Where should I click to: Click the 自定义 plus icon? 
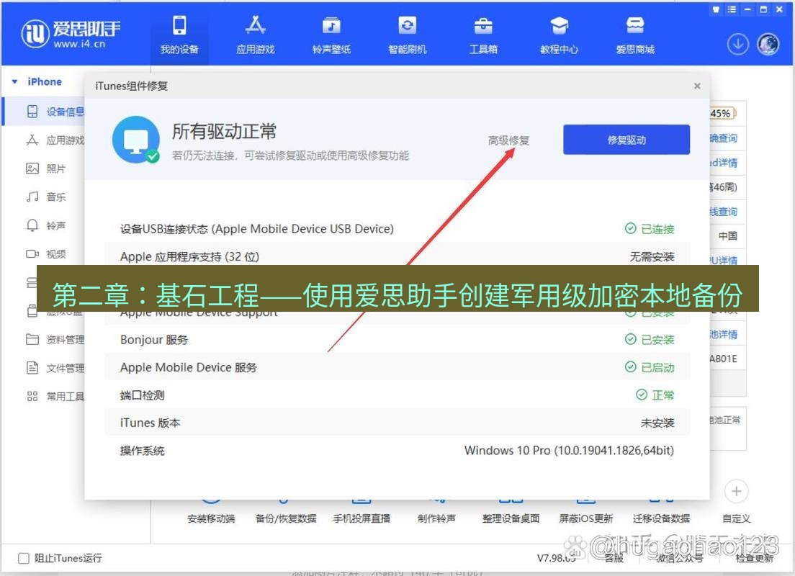736,491
